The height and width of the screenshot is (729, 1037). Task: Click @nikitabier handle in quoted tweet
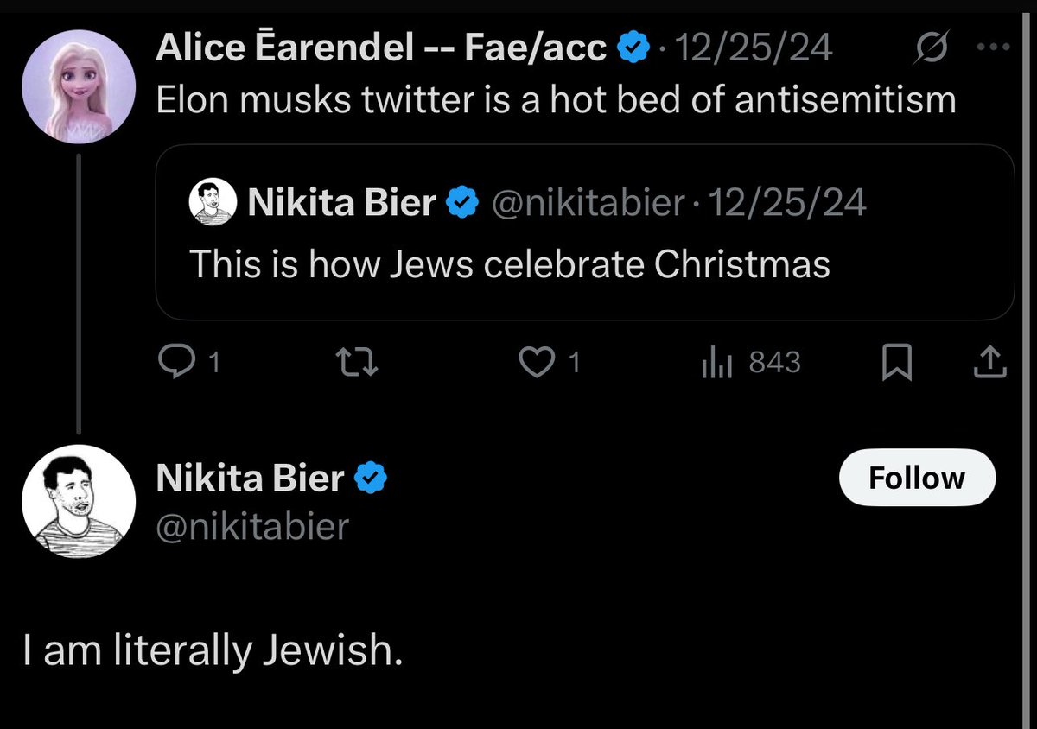(588, 204)
